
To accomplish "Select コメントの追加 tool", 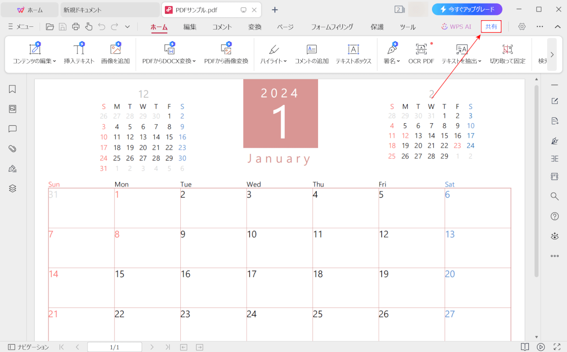I will tap(312, 54).
